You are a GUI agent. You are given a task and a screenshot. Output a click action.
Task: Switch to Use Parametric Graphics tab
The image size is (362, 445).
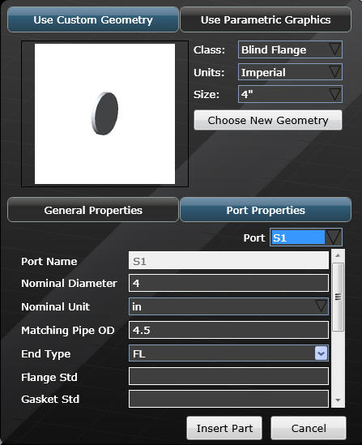click(x=266, y=19)
